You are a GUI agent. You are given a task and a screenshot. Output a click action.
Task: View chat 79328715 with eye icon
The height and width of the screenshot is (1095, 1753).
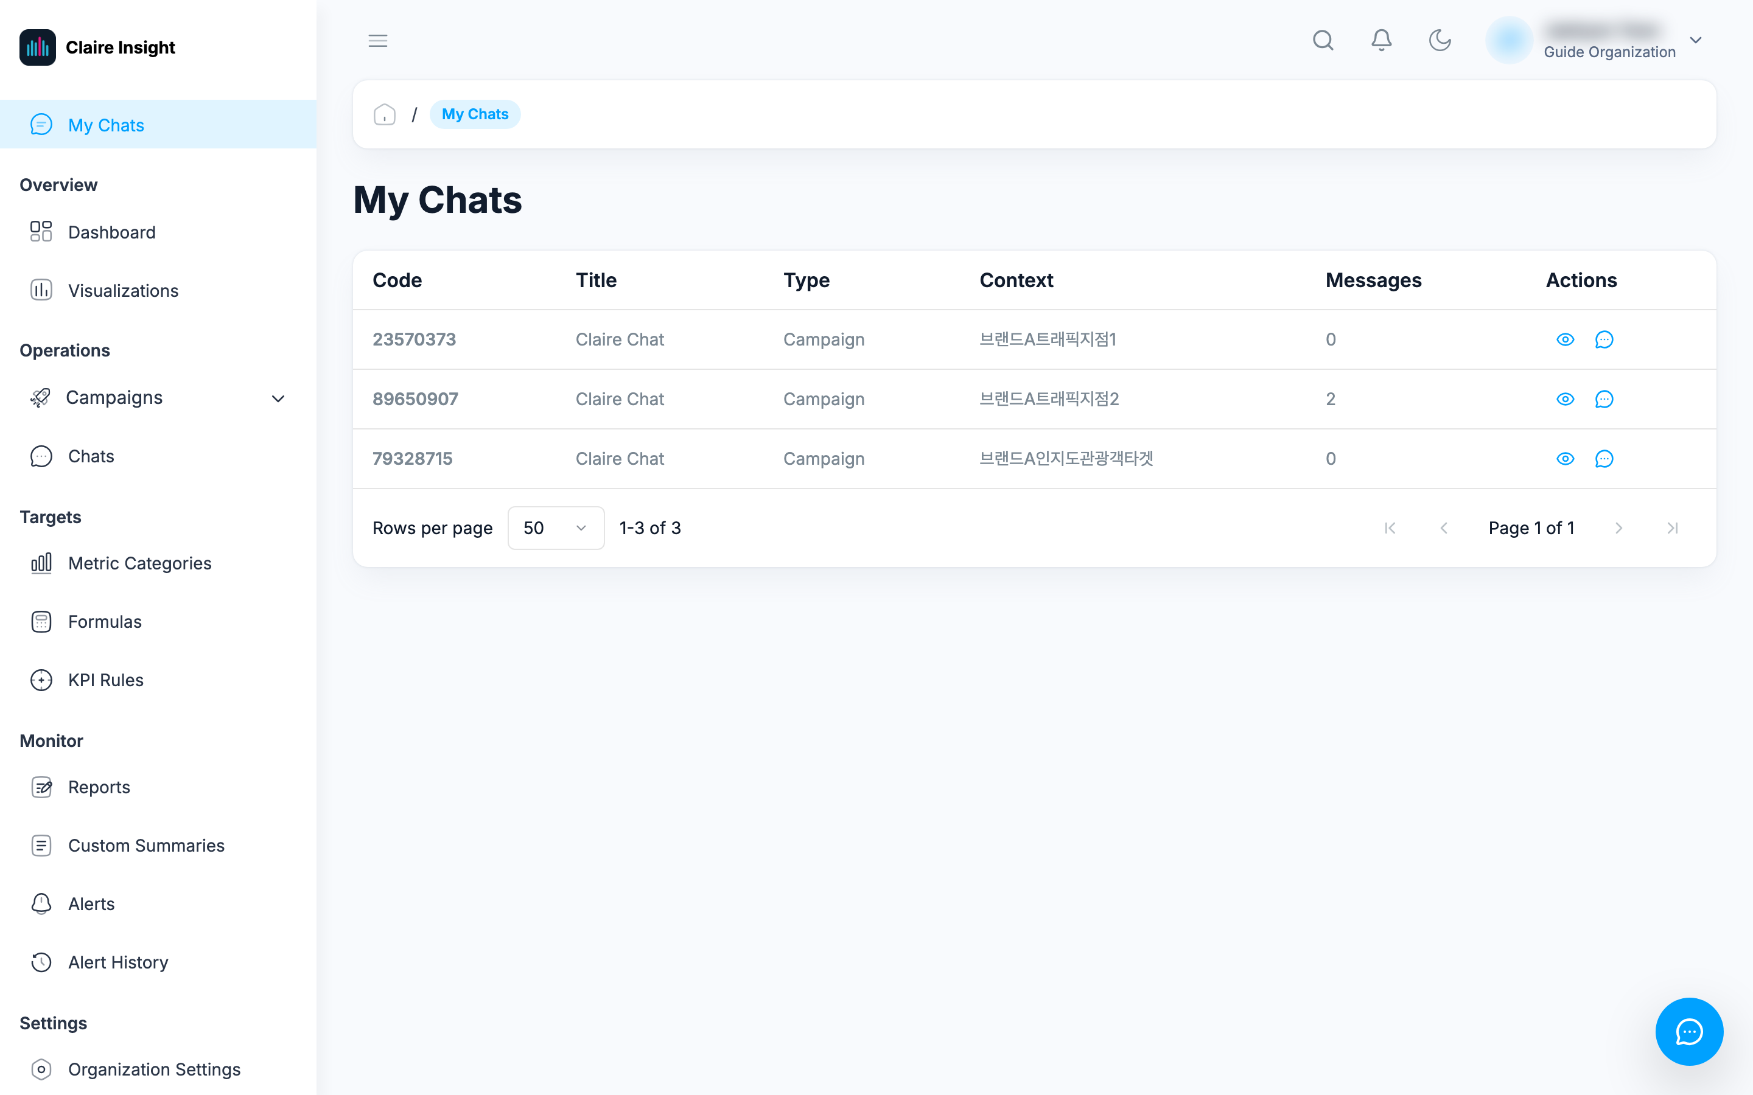point(1566,459)
